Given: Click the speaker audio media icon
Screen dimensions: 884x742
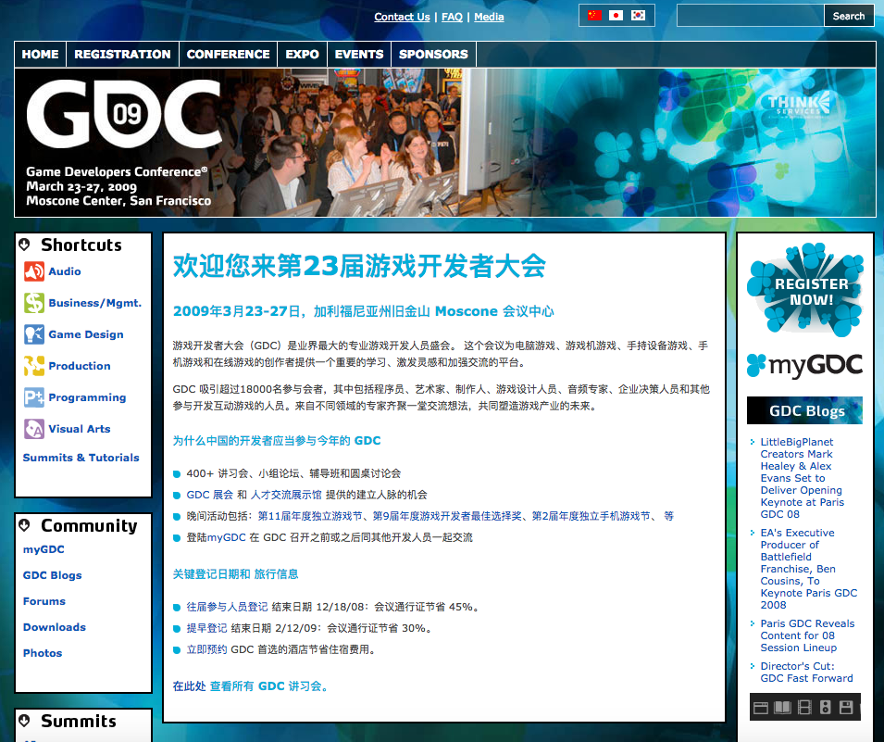Looking at the screenshot, I should [826, 708].
